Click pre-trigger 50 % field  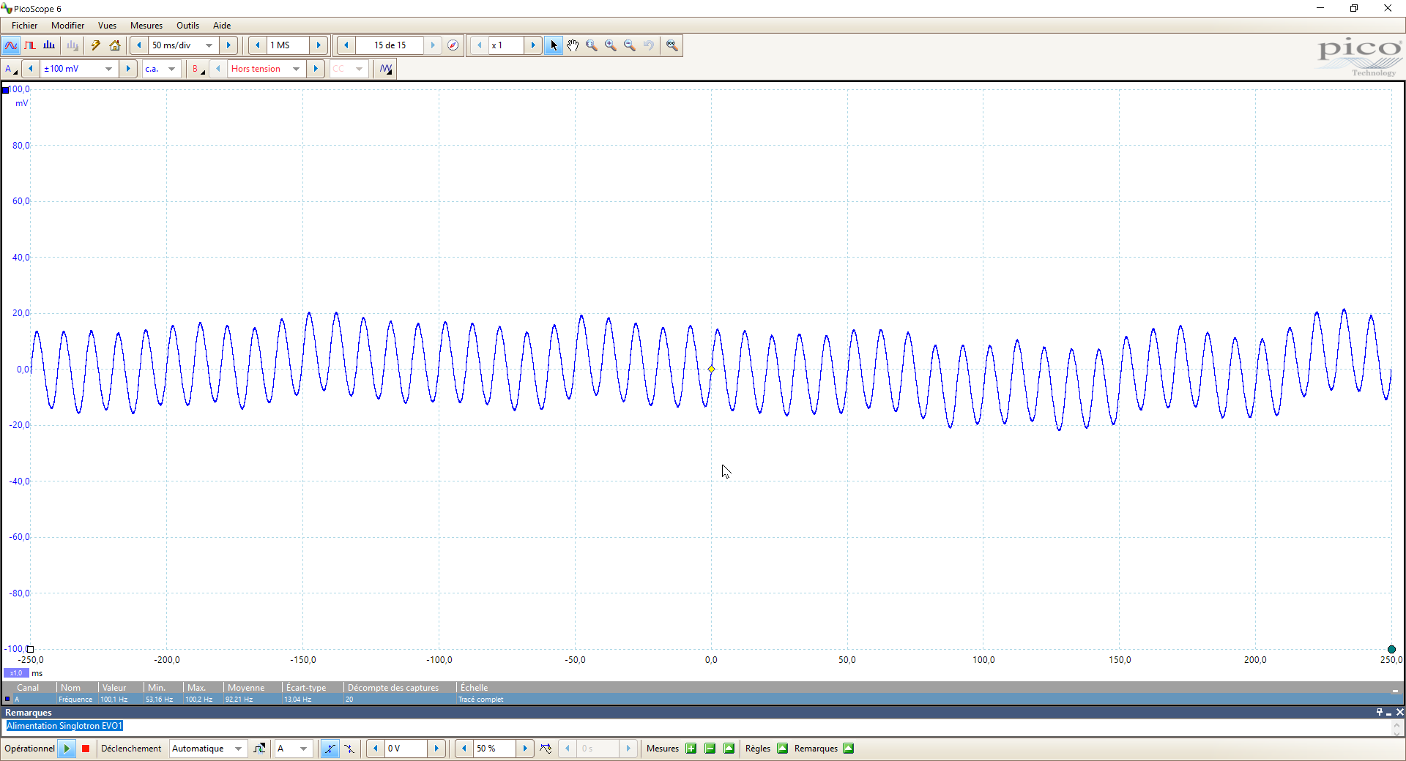point(495,749)
